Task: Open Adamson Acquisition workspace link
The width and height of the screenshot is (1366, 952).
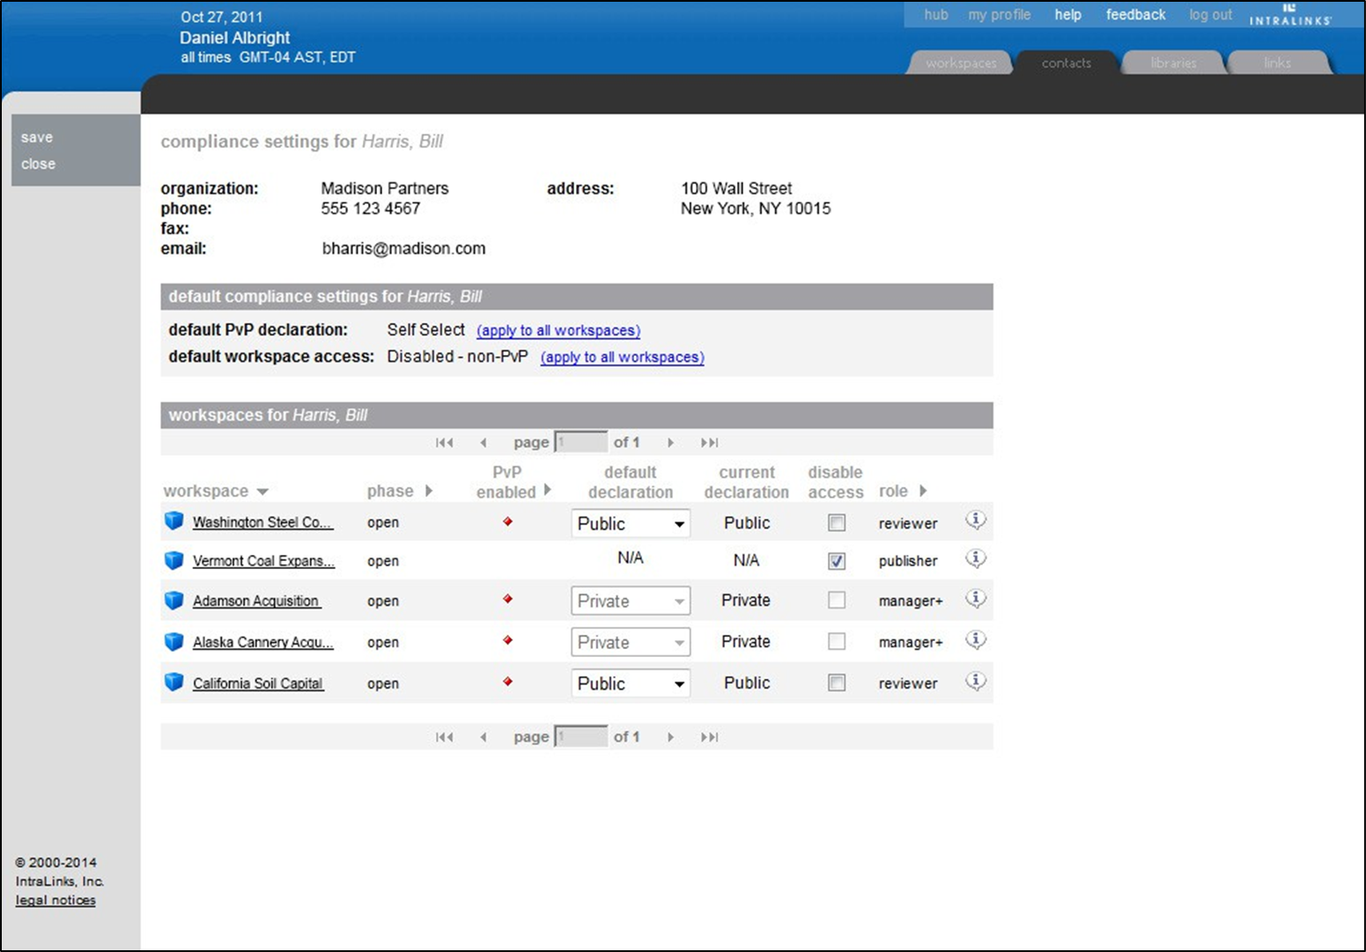Action: [256, 601]
